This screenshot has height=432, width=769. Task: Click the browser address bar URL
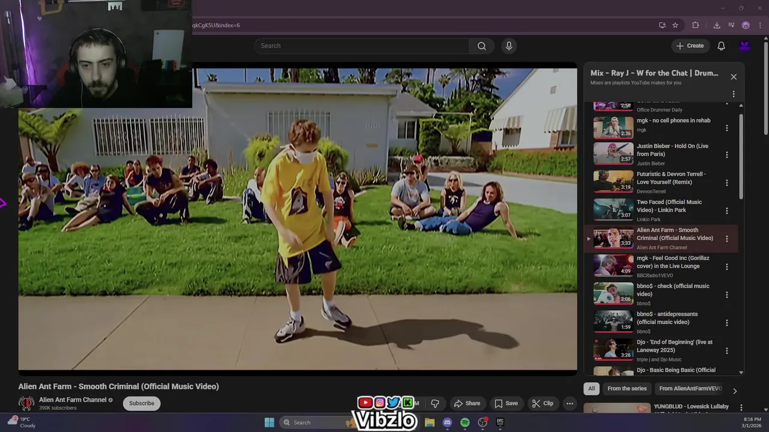[216, 25]
